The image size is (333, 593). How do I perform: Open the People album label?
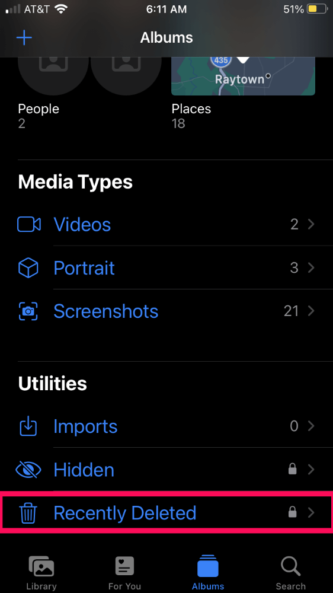point(39,109)
